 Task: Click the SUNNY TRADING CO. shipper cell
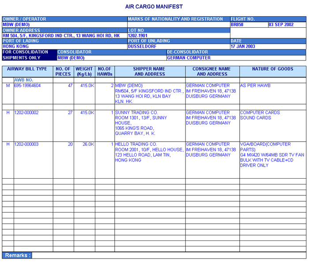point(149,123)
